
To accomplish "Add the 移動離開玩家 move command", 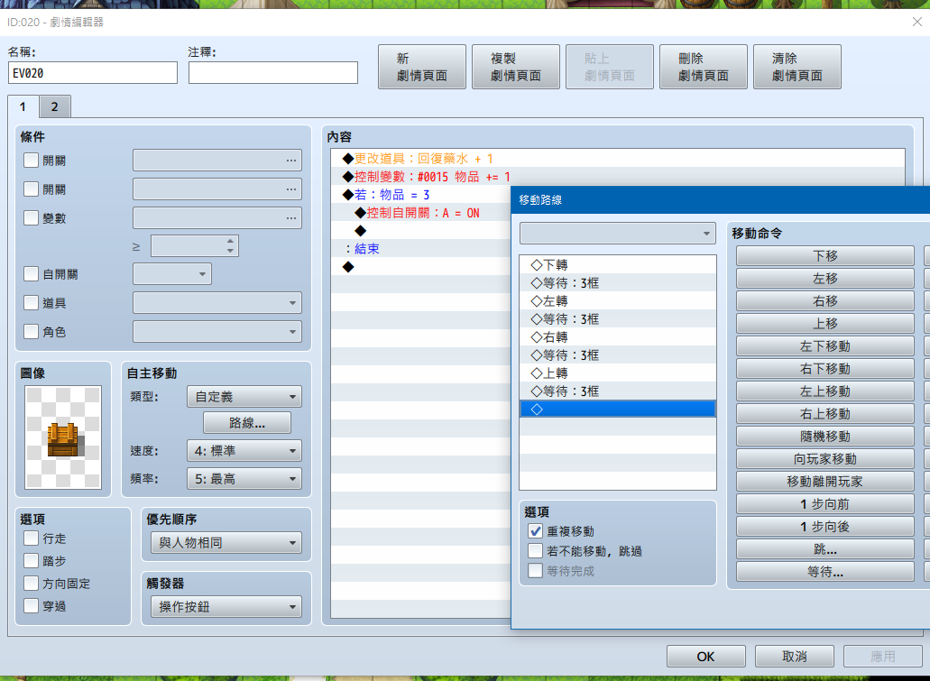I will pyautogui.click(x=825, y=481).
